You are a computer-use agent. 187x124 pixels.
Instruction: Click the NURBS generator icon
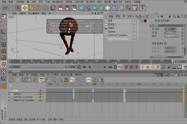95,8
